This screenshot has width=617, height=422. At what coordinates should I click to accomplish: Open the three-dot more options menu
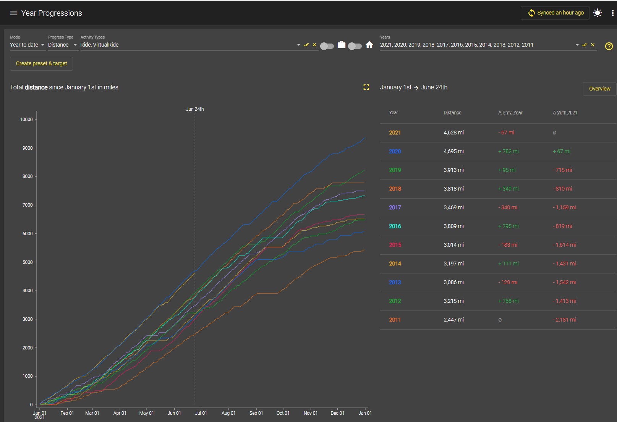612,13
